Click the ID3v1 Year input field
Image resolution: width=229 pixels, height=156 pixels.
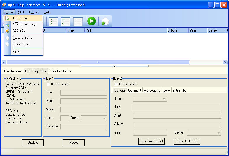[x=64, y=118]
